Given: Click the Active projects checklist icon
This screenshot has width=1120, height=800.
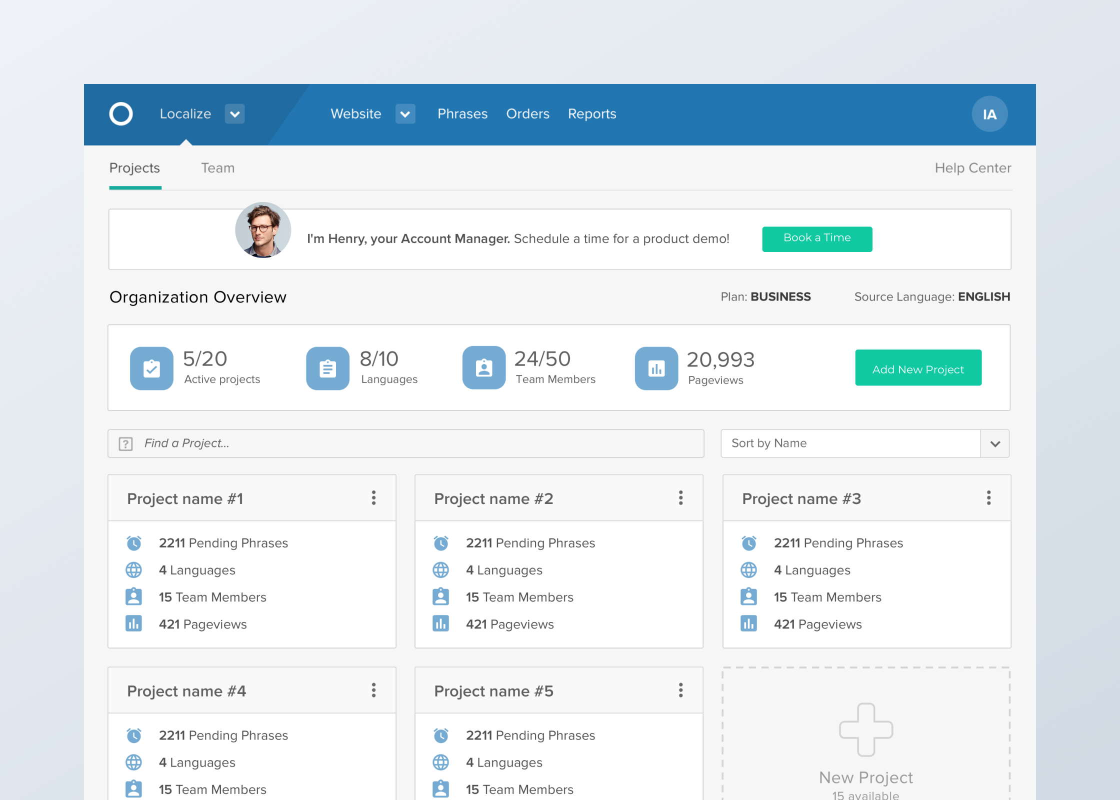Looking at the screenshot, I should 151,368.
